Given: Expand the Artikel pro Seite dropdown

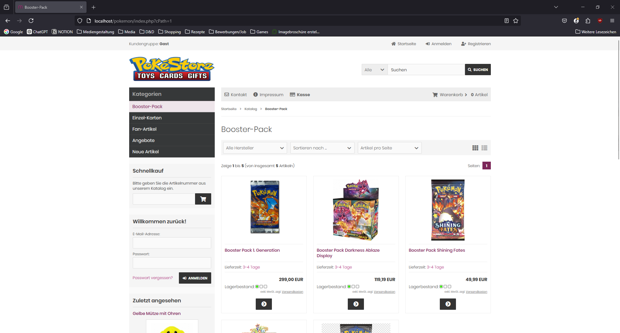Looking at the screenshot, I should click(x=389, y=148).
